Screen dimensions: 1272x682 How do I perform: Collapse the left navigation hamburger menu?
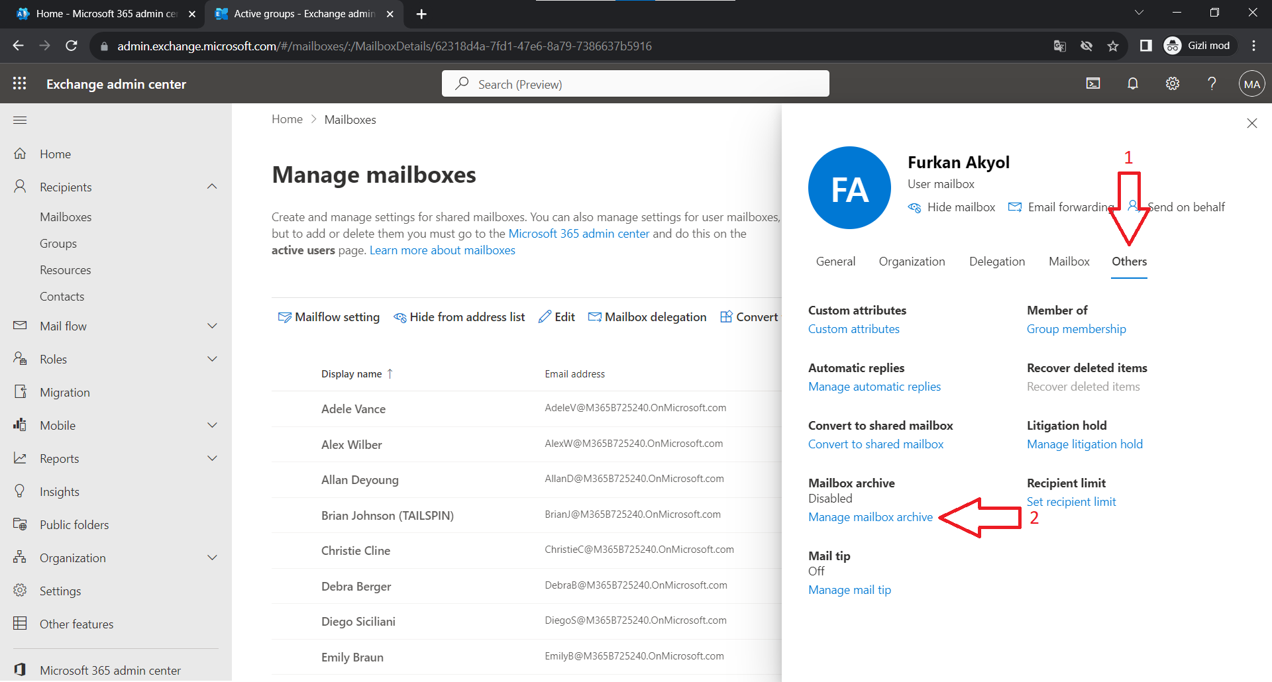pyautogui.click(x=20, y=120)
